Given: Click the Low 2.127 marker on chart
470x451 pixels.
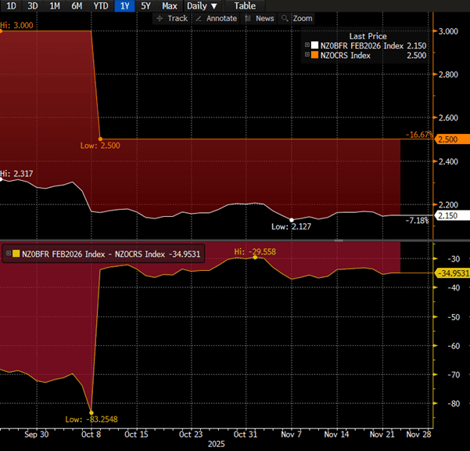Looking at the screenshot, I should click(291, 220).
